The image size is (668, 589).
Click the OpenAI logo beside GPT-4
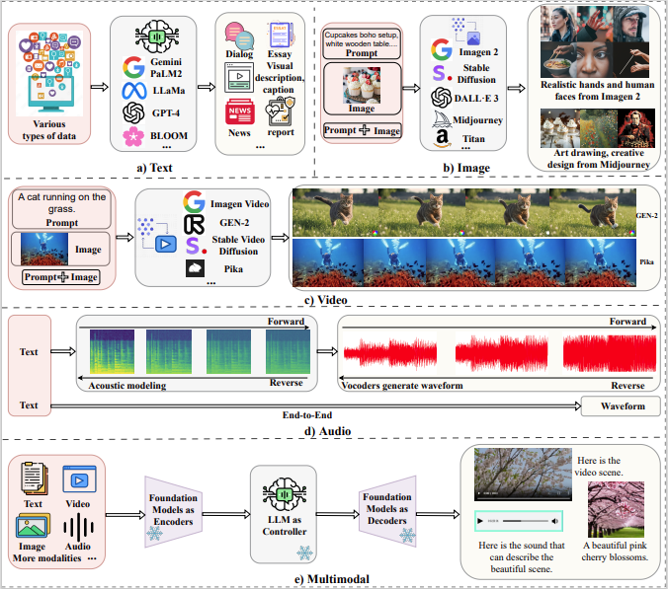click(133, 112)
